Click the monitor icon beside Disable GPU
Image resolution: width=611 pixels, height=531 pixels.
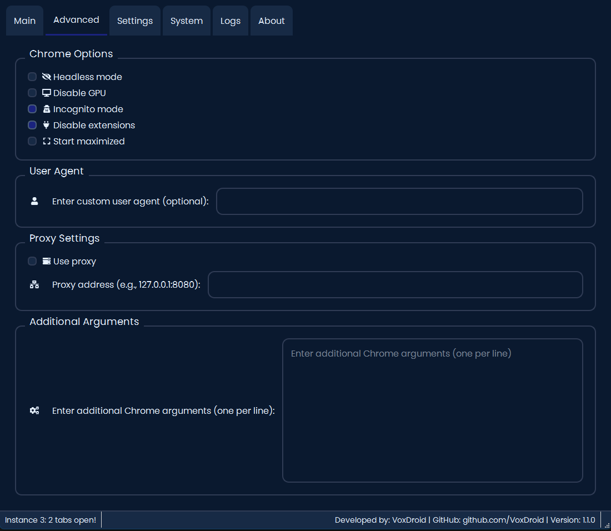pyautogui.click(x=47, y=93)
